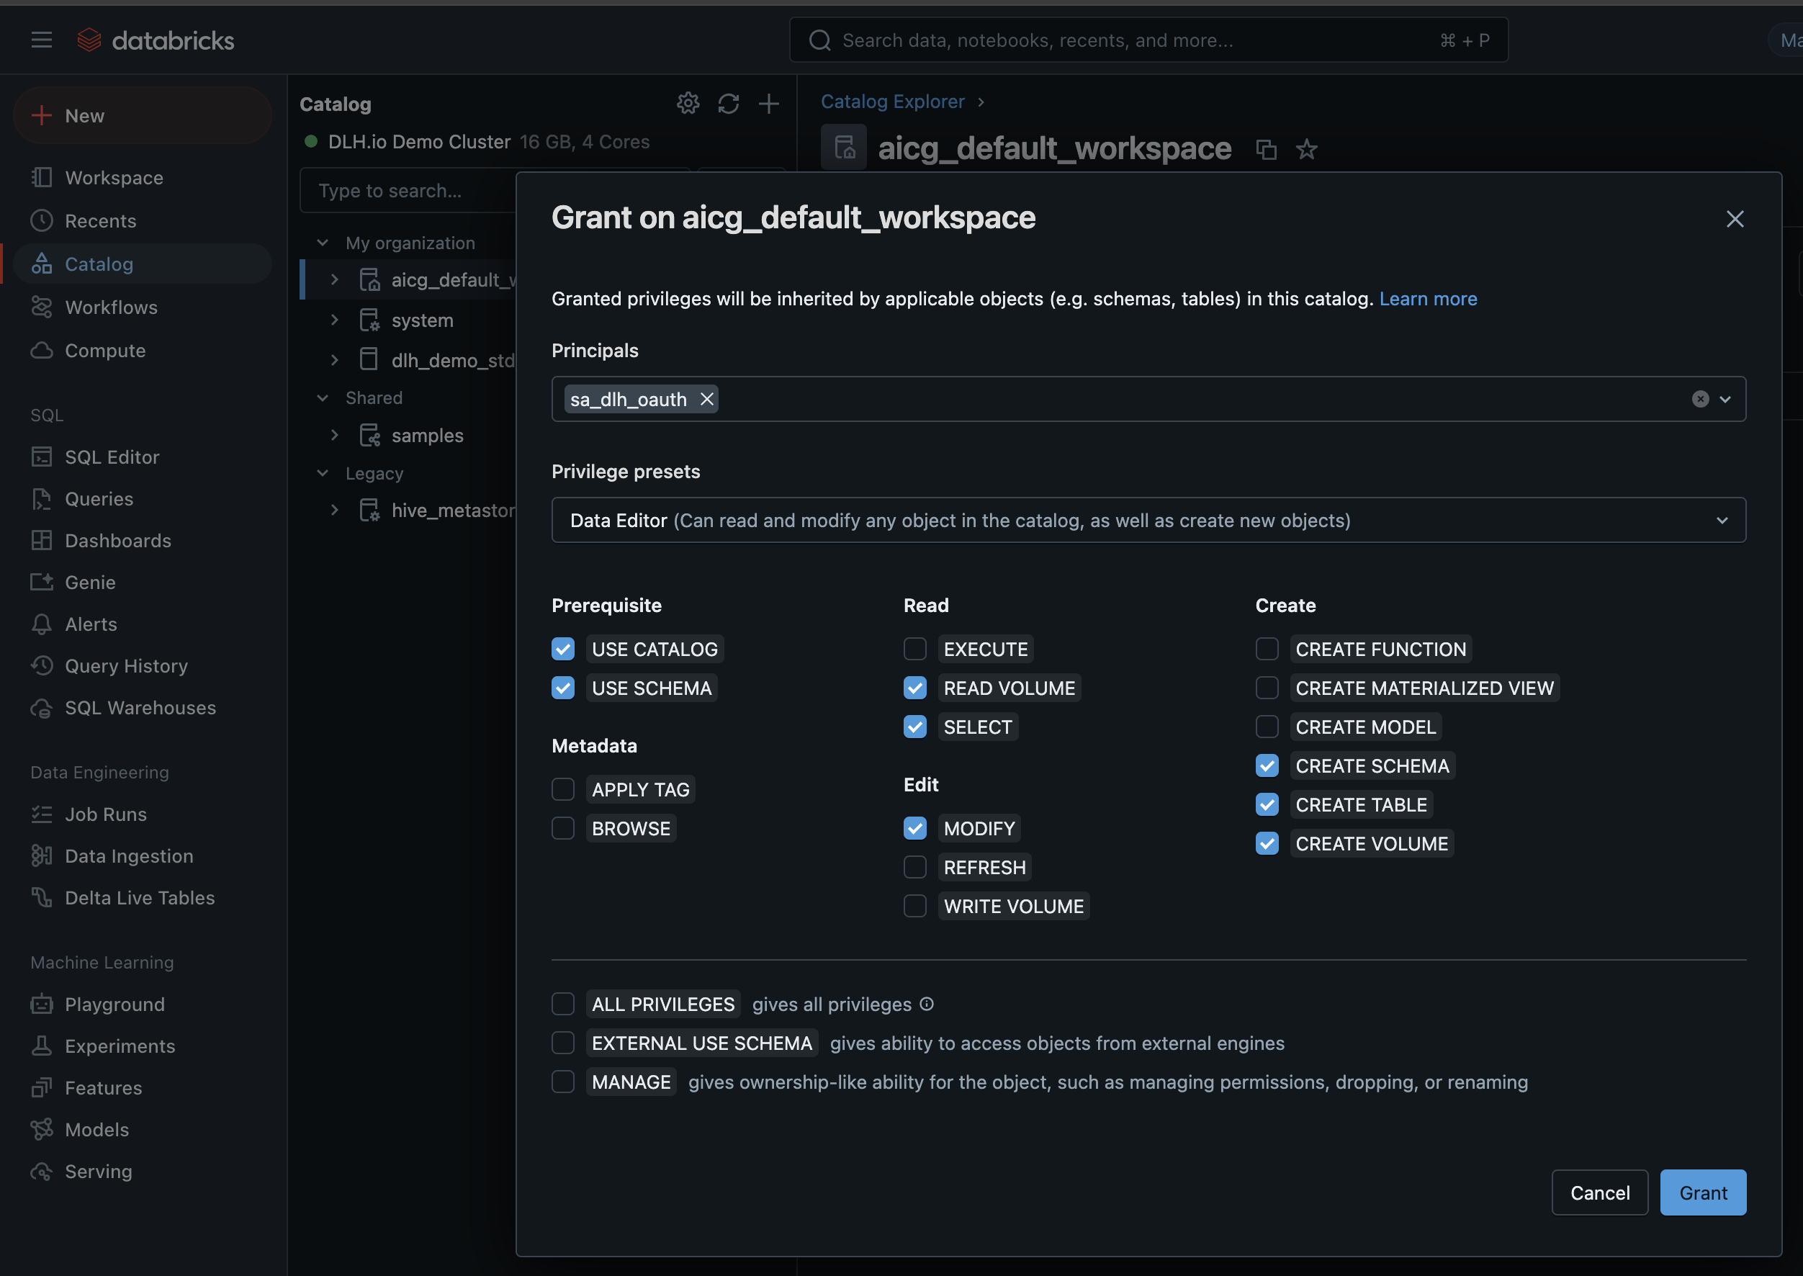Open the hamburger menu in the header
The width and height of the screenshot is (1803, 1276).
coord(42,40)
